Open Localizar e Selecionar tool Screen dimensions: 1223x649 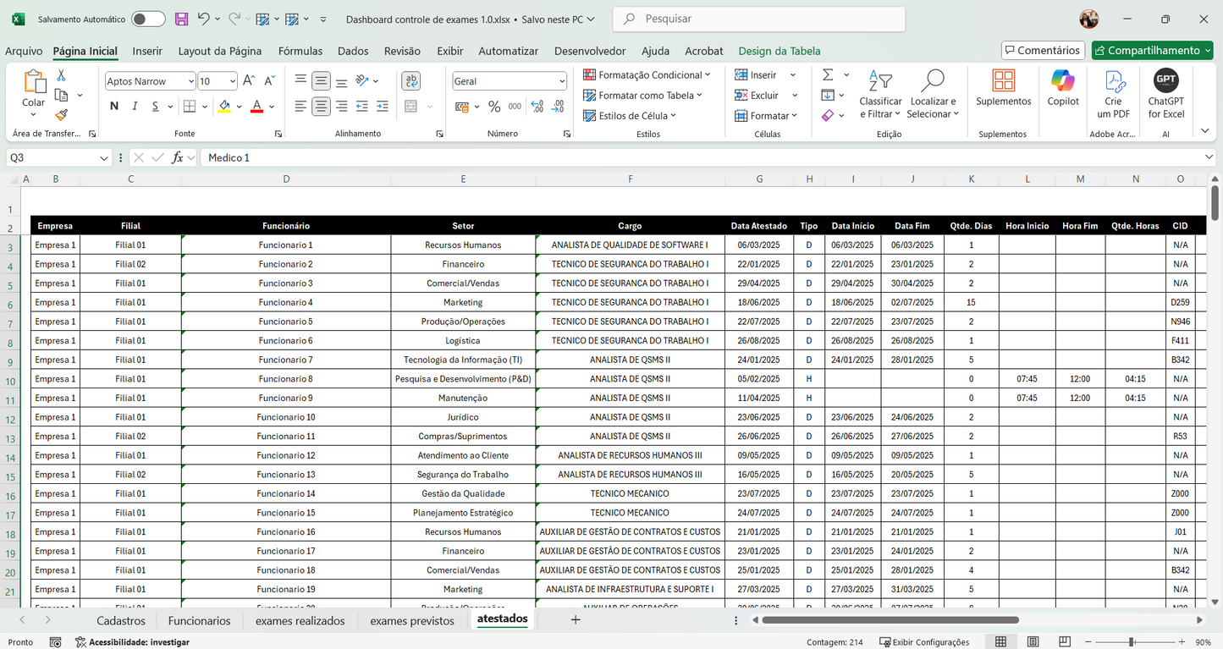[932, 93]
